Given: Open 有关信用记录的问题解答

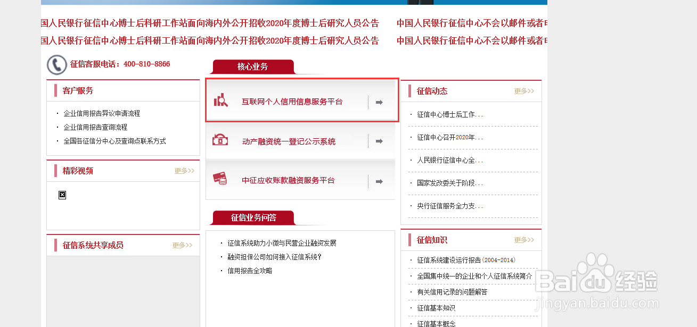Looking at the screenshot, I should [452, 292].
